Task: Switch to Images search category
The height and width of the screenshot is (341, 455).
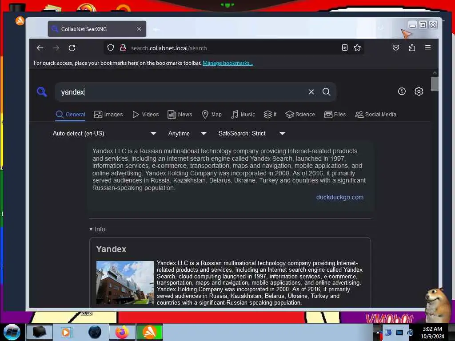Action: (108, 115)
